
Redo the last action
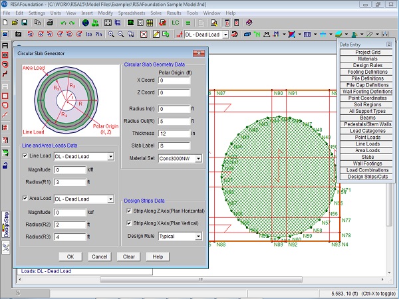point(72,23)
